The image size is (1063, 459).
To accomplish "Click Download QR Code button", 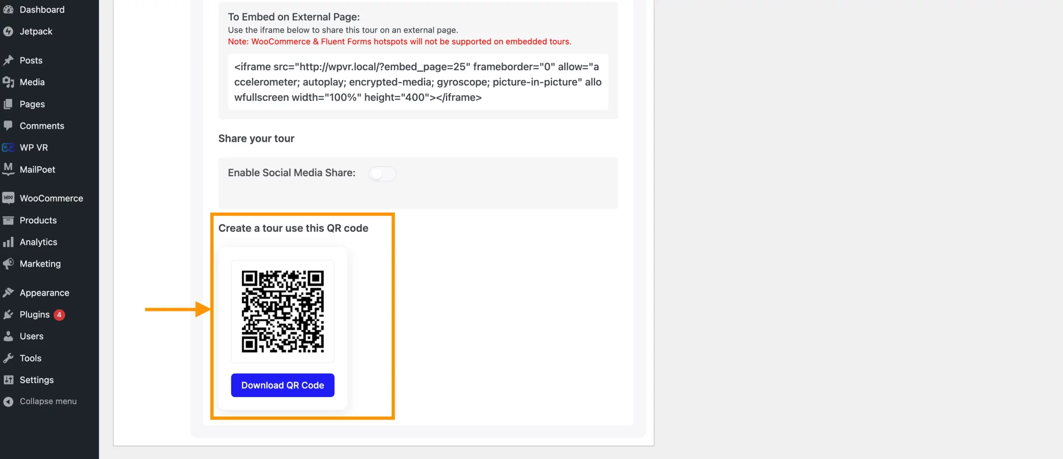I will pyautogui.click(x=283, y=385).
